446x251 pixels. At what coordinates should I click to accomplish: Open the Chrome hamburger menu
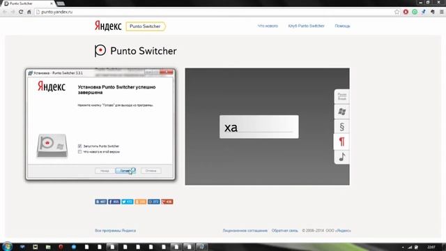[x=441, y=12]
